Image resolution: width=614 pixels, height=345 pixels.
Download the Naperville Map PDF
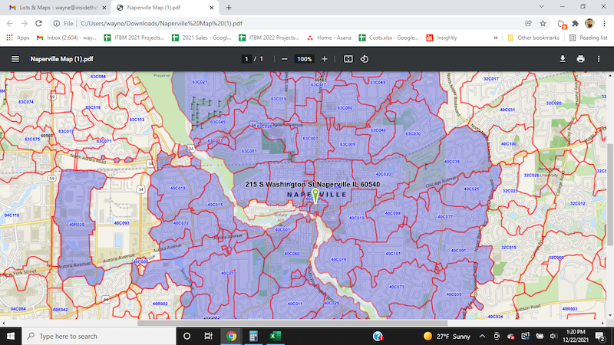pyautogui.click(x=563, y=59)
